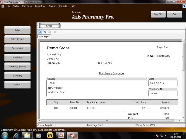Open Windows Media Player taskbar icon

(38, 136)
